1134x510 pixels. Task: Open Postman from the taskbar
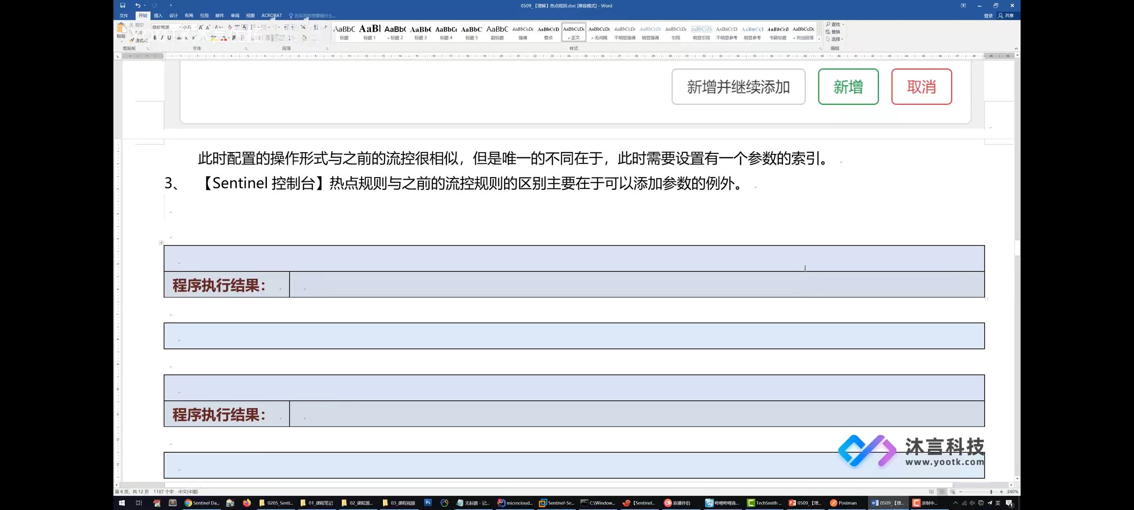point(844,503)
